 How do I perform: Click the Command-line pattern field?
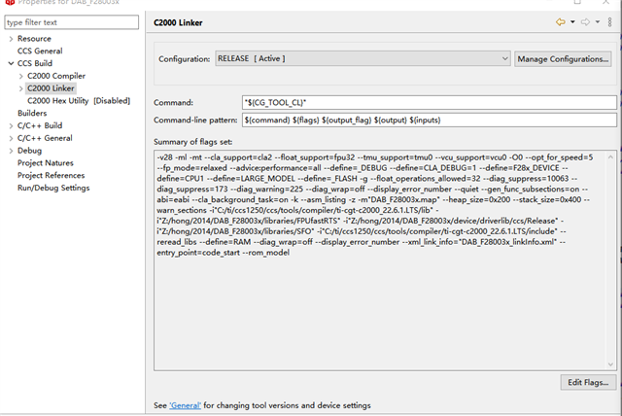coord(430,120)
